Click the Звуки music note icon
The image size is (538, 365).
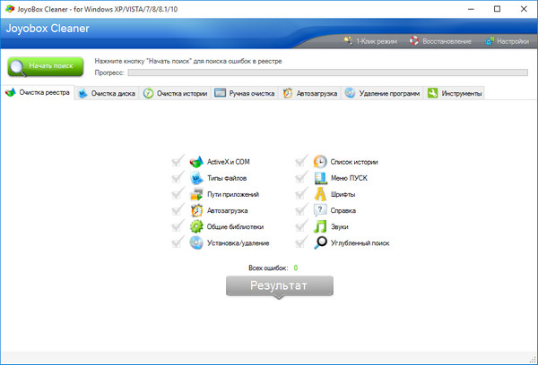pos(320,226)
